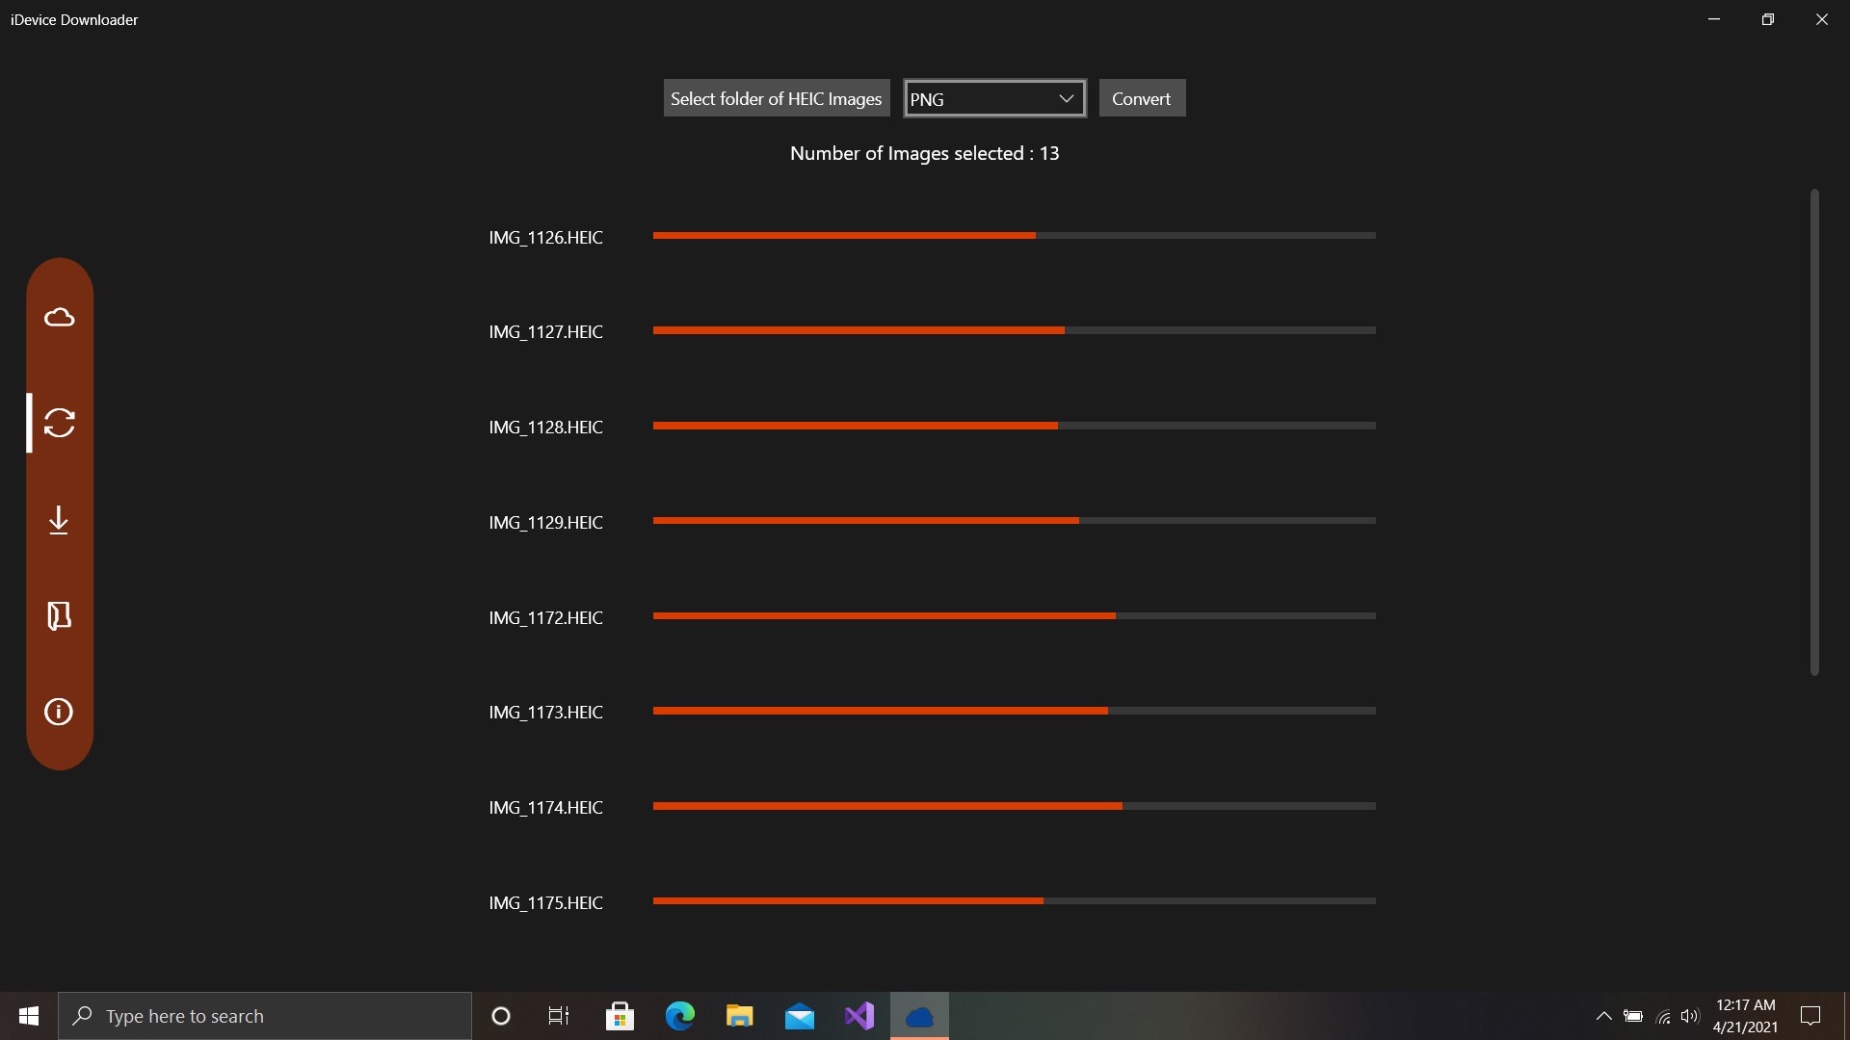Screen dimensions: 1850x1040
Task: Open the cloud section in sidebar
Action: tap(59, 318)
